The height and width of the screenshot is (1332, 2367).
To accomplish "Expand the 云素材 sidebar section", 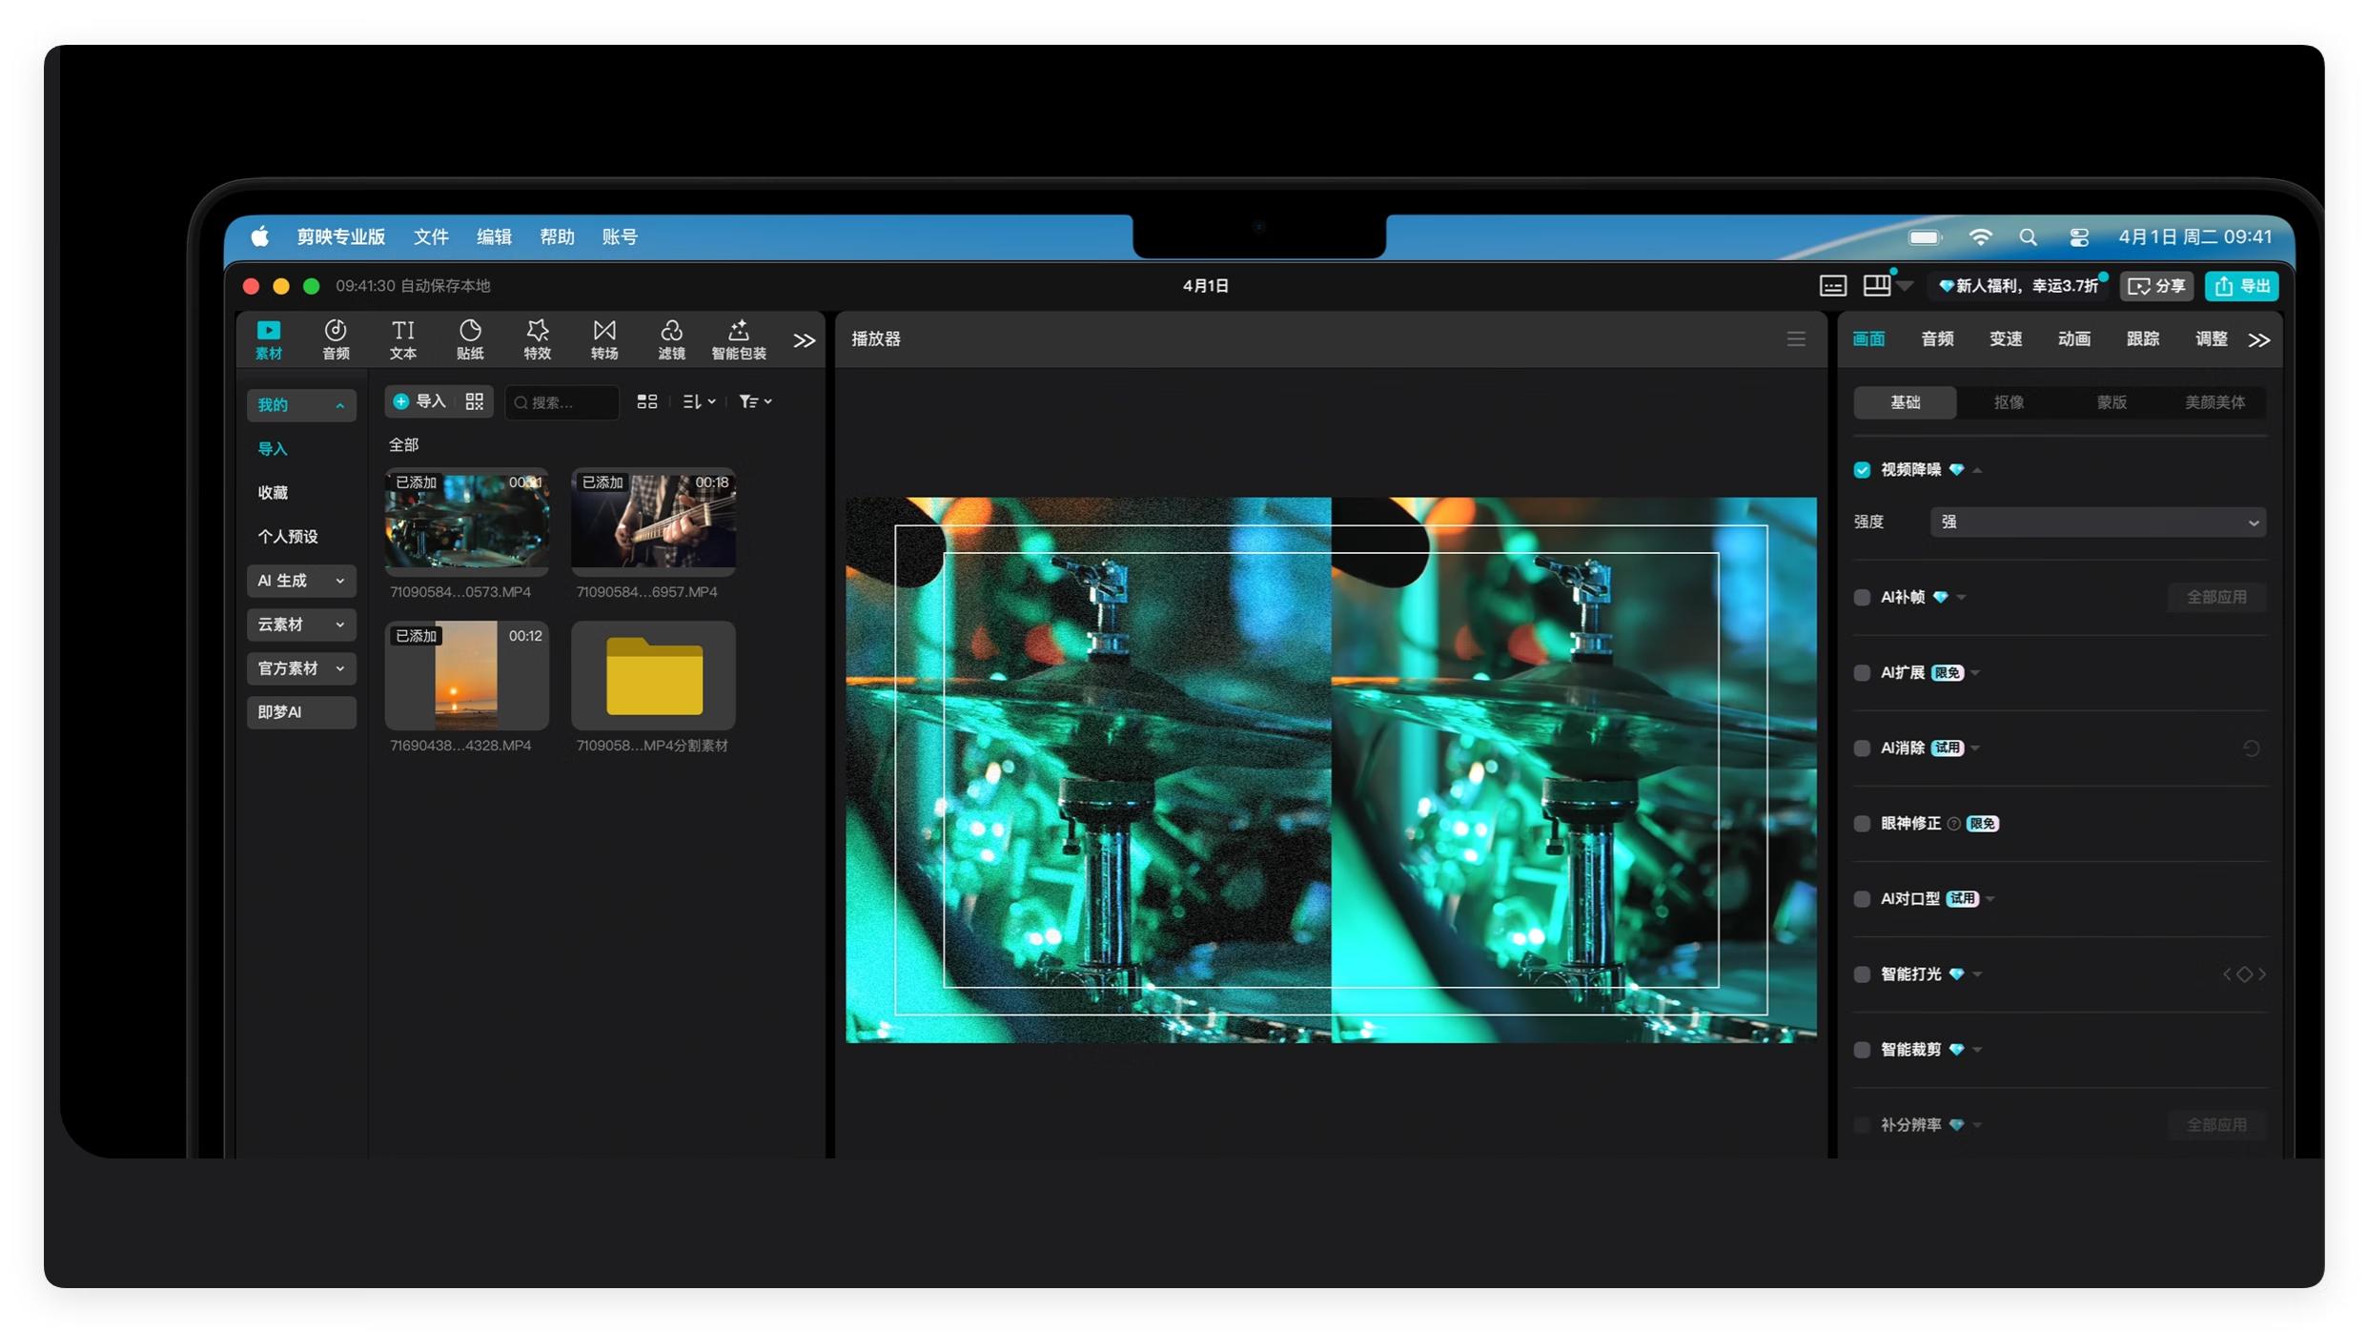I will tap(301, 625).
